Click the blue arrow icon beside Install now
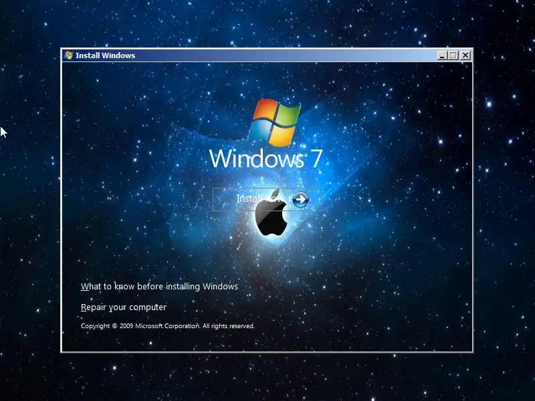Image resolution: width=535 pixels, height=401 pixels. pyautogui.click(x=300, y=199)
